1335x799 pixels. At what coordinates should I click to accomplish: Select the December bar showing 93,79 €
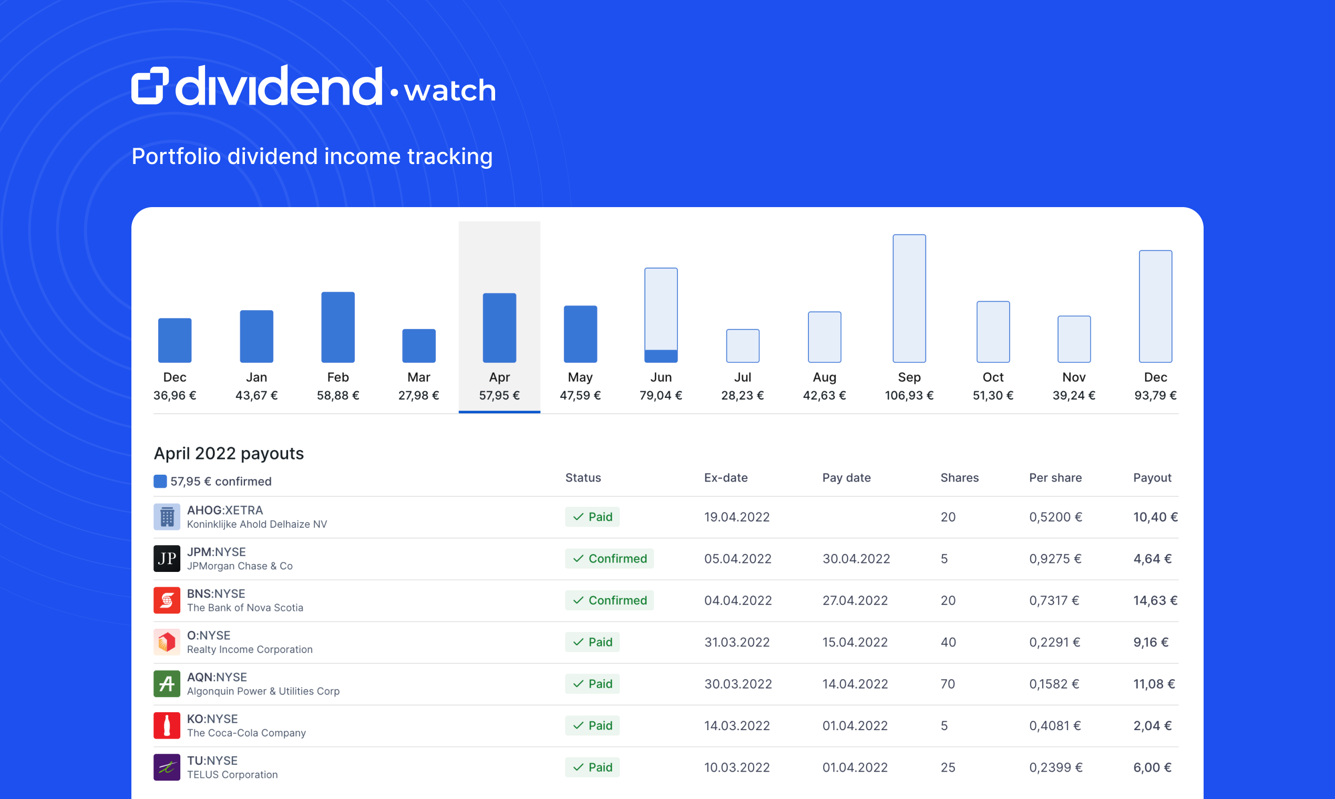pyautogui.click(x=1155, y=306)
